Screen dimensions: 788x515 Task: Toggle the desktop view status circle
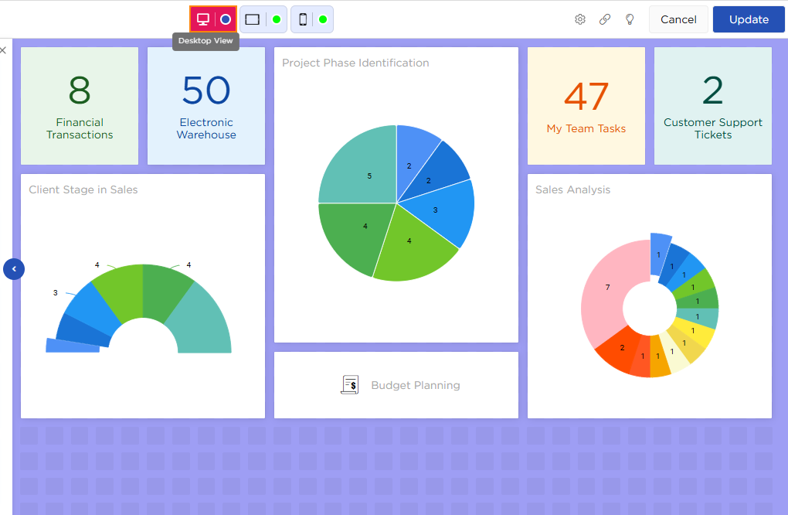(226, 19)
